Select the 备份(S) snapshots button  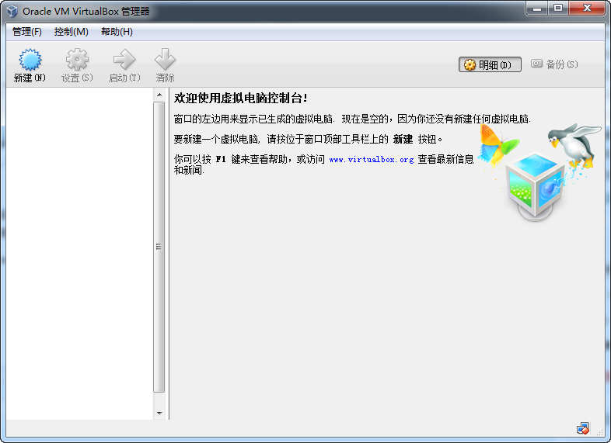(554, 64)
